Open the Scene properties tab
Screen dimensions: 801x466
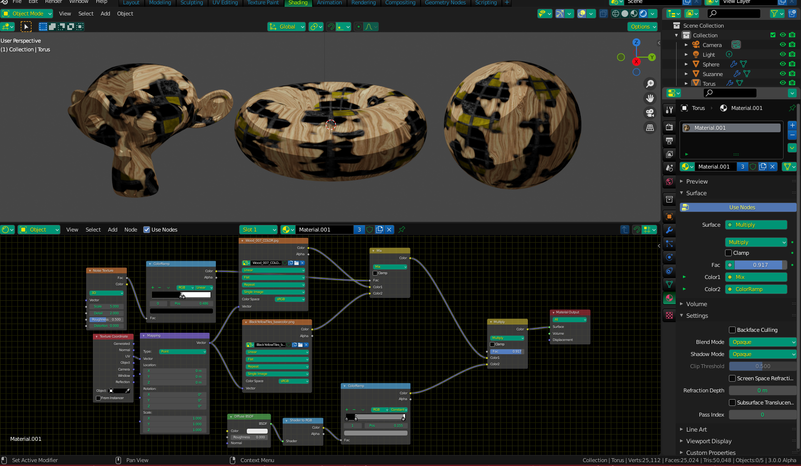click(669, 168)
